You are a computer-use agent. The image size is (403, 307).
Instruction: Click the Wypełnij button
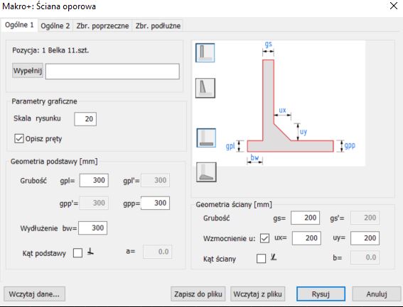click(x=28, y=70)
